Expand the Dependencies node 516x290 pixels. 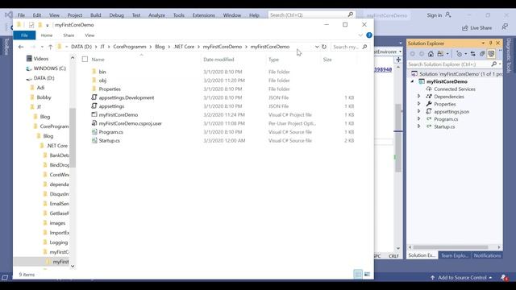click(419, 97)
